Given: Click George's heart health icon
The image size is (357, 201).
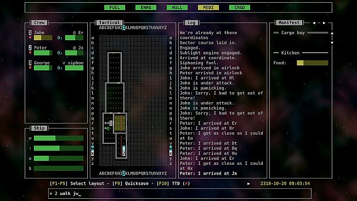Looking at the screenshot, I should pyautogui.click(x=30, y=68).
